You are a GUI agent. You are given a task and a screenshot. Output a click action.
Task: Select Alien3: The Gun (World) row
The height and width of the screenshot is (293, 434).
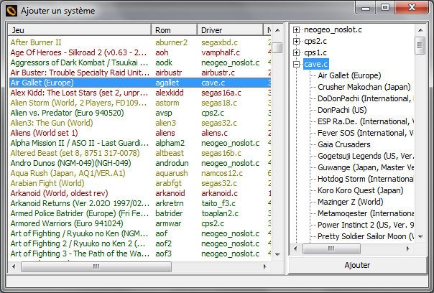click(140, 123)
